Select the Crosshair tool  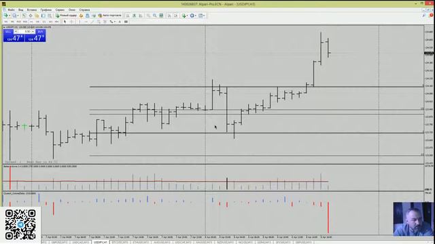point(71,22)
